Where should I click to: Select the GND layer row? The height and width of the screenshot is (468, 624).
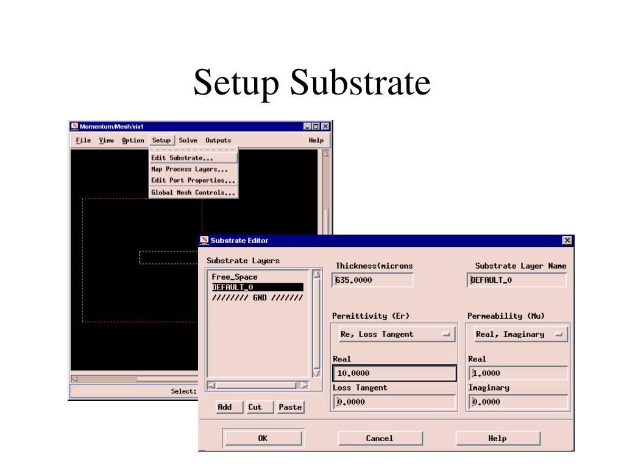pos(258,297)
